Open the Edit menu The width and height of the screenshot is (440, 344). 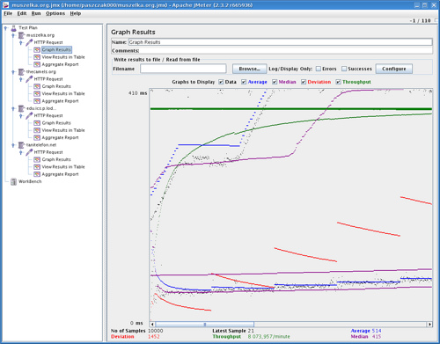(22, 13)
